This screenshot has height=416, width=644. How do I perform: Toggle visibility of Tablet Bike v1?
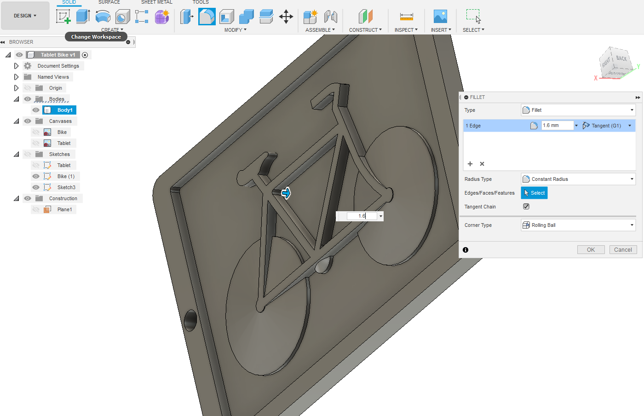coord(19,55)
